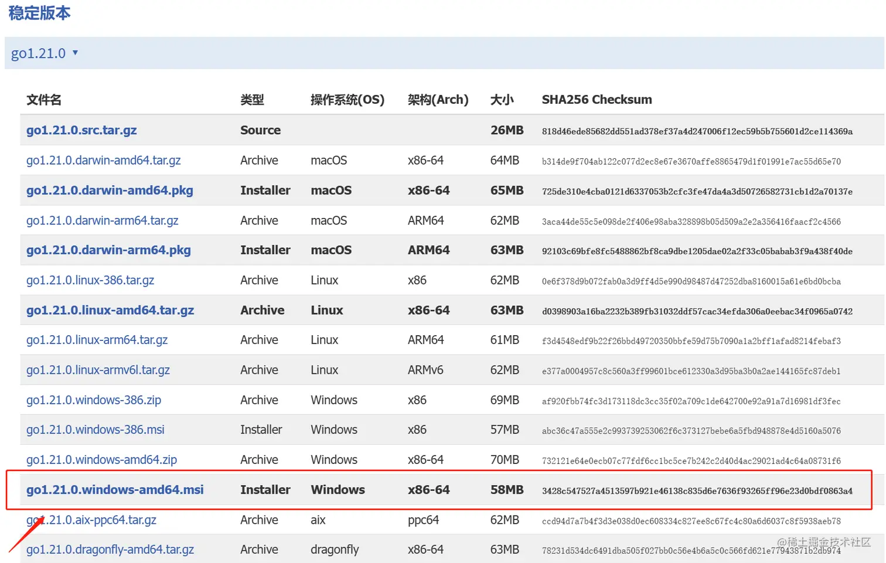Open go1.21.0.darwin-amd64.tar.gz link
Viewport: 886px width, 563px height.
103,160
